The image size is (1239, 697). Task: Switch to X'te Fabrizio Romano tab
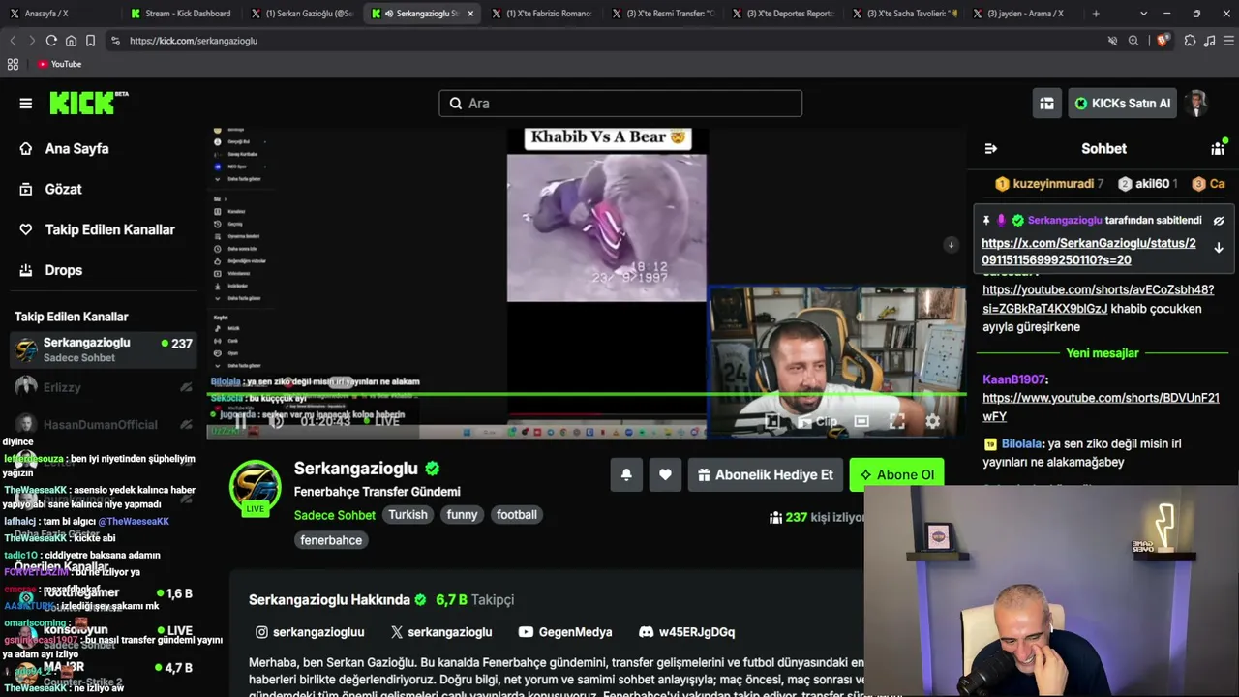coord(542,14)
